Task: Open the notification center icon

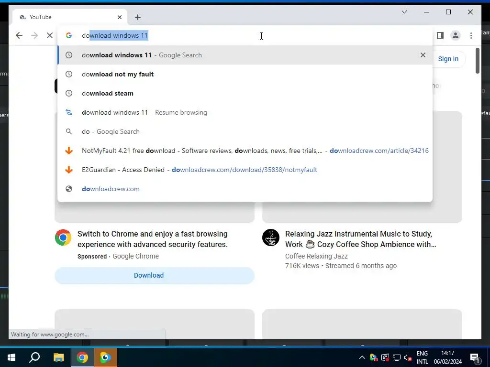Action: click(475, 357)
